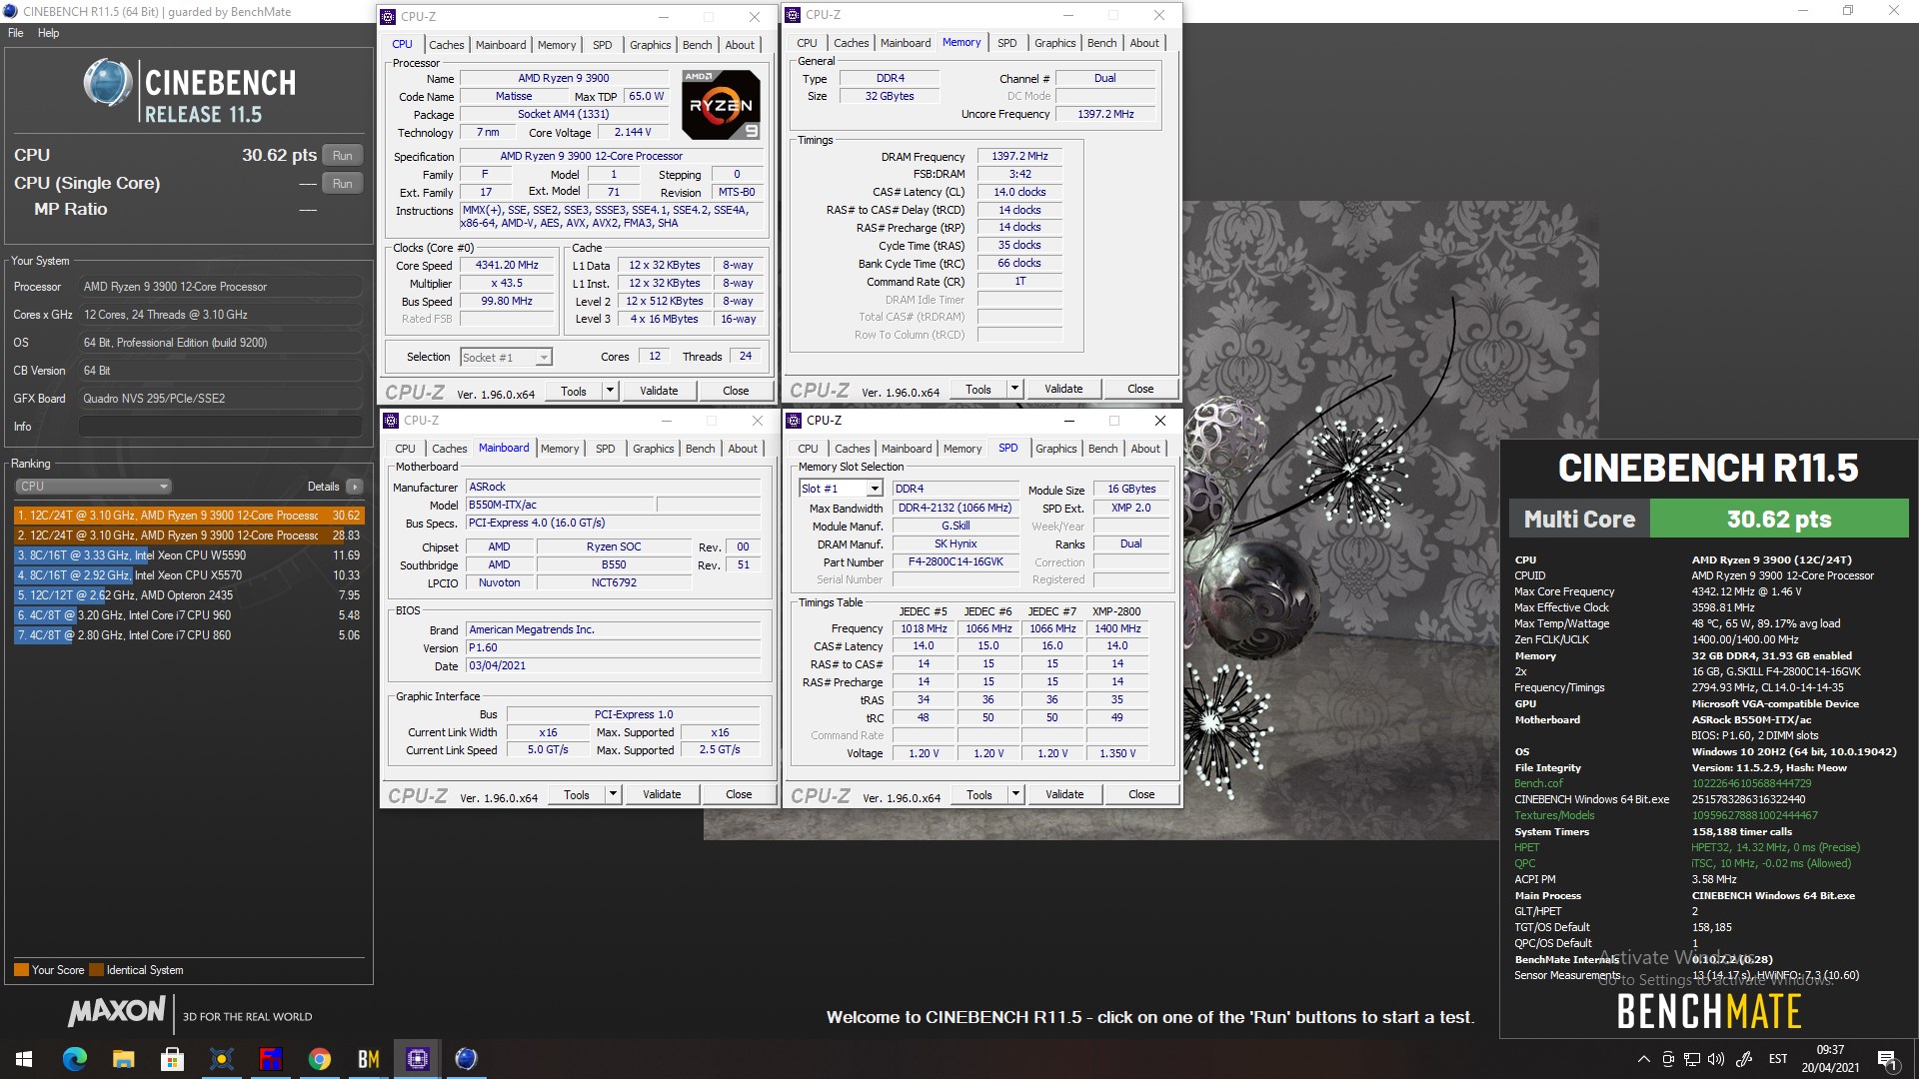Switch to CPU-Z taskbar icon

pyautogui.click(x=417, y=1059)
